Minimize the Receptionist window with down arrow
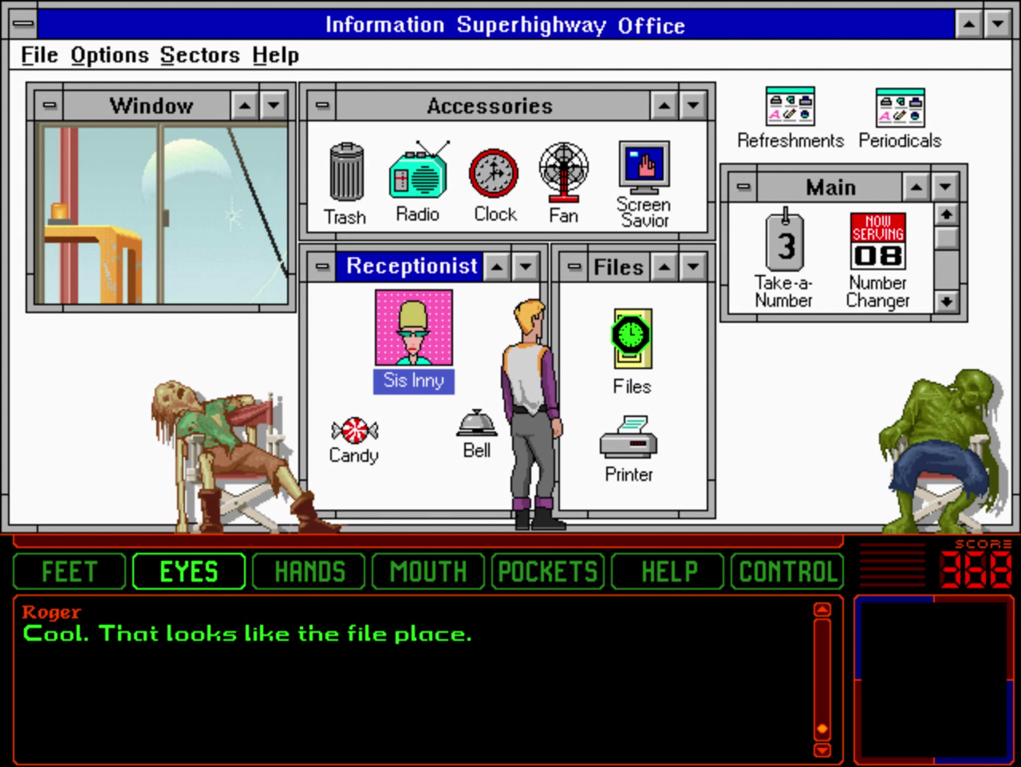The image size is (1021, 767). tap(526, 266)
